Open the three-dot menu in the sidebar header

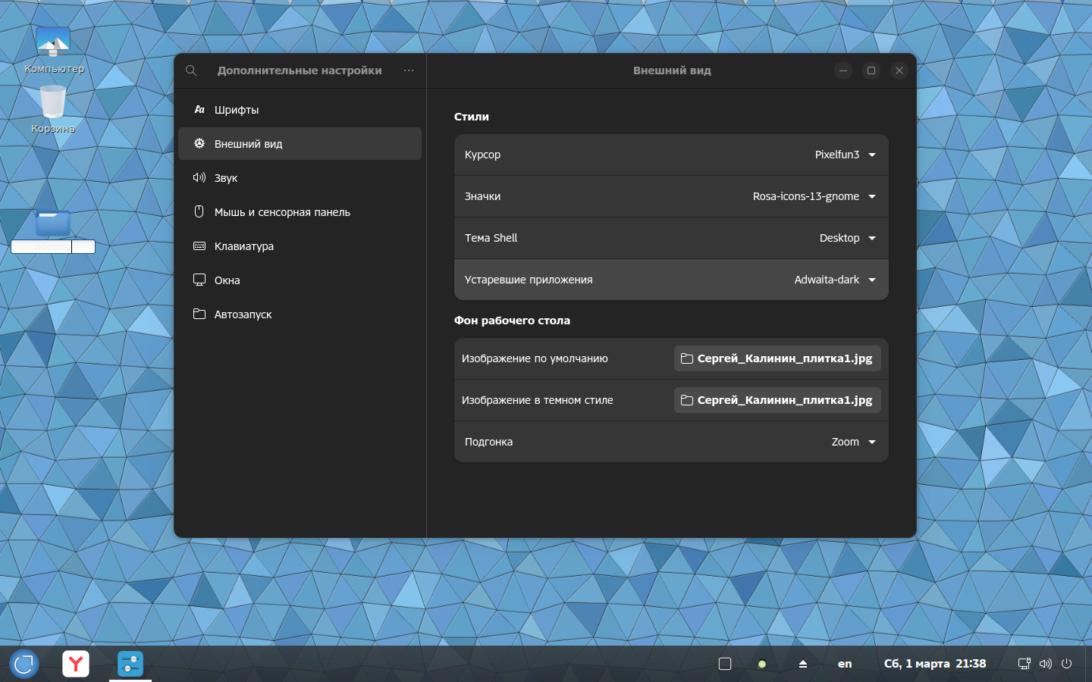(x=409, y=70)
